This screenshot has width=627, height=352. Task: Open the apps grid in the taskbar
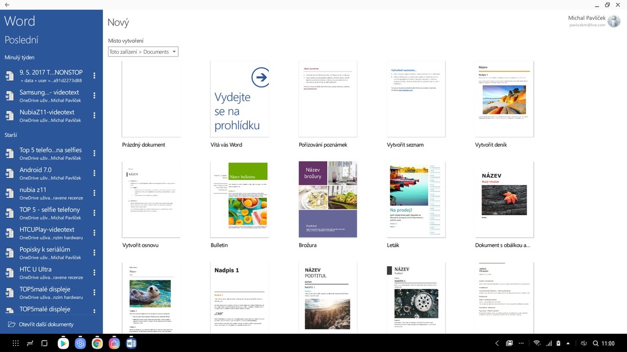coord(15,343)
